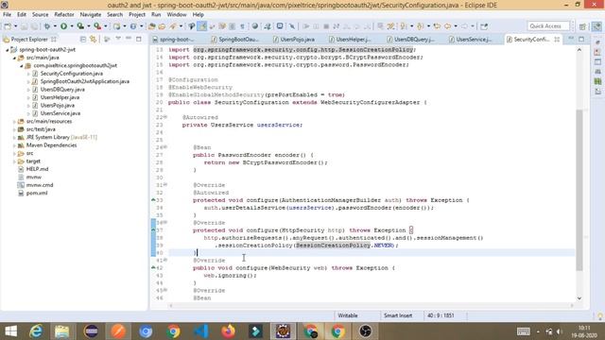Open the Run button dropdown arrow

[x=72, y=26]
